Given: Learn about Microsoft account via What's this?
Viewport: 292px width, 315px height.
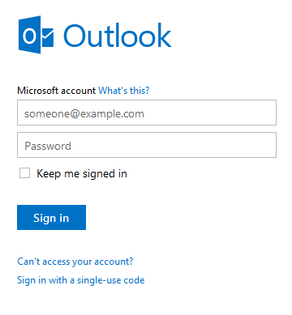Looking at the screenshot, I should [124, 91].
